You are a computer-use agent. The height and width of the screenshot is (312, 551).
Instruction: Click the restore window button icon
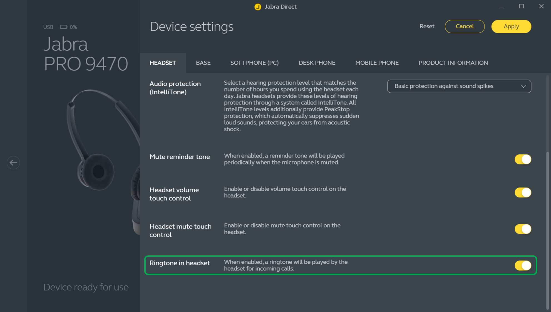click(x=522, y=6)
